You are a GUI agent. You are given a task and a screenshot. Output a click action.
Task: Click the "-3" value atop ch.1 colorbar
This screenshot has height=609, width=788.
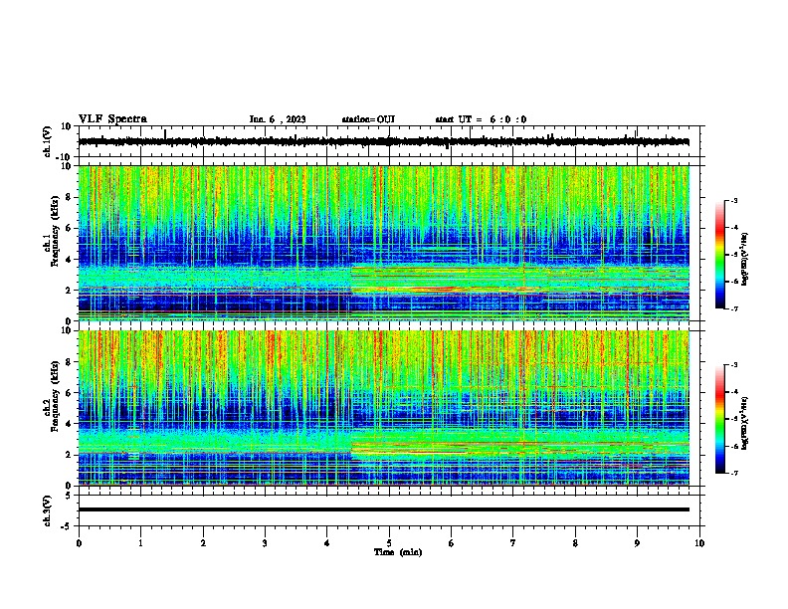[x=733, y=201]
